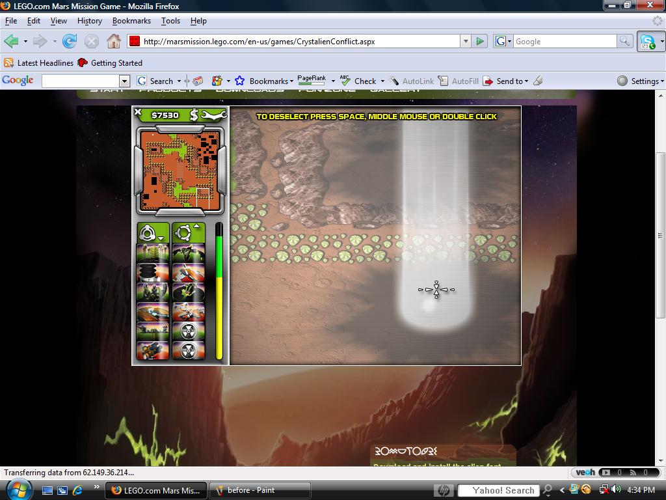Select the fourth building in left column
The image size is (666, 500).
(x=153, y=312)
